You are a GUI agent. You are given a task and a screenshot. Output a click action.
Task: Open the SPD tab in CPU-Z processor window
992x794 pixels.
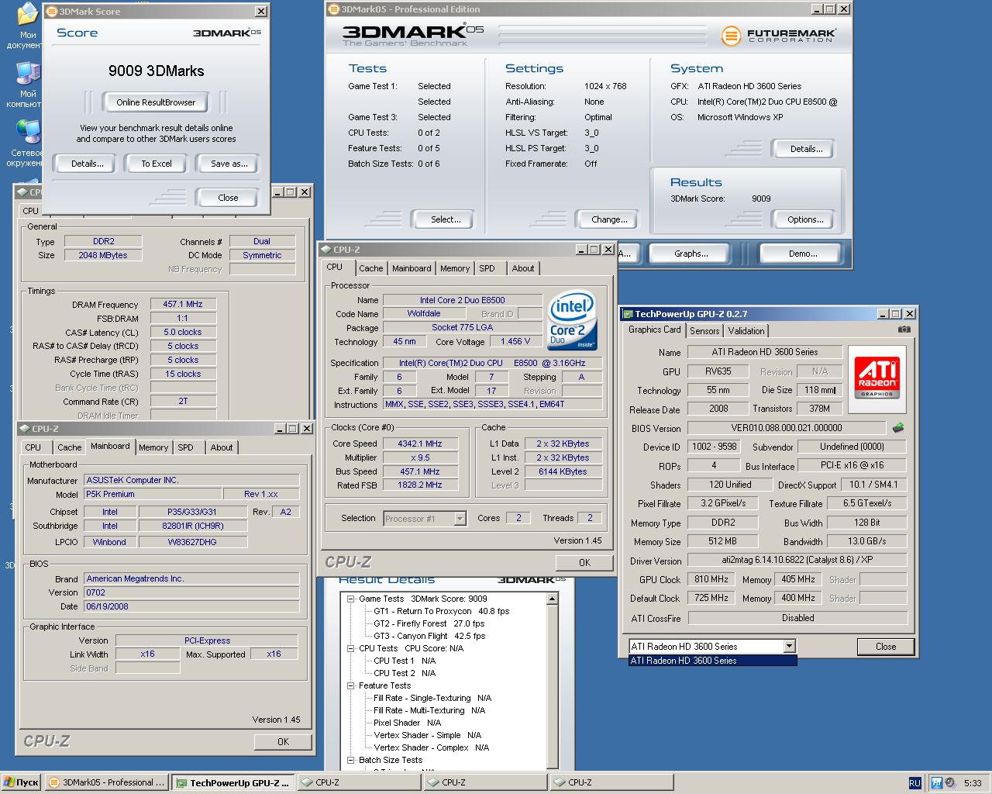(487, 268)
